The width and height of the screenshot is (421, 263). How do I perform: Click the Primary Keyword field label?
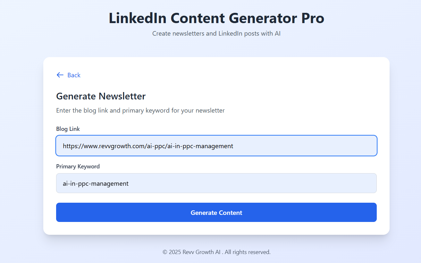[x=78, y=166]
